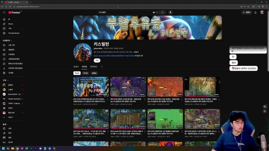The width and height of the screenshot is (269, 151).
Task: Open subscription 노돌리 channel
Action: (x=14, y=90)
